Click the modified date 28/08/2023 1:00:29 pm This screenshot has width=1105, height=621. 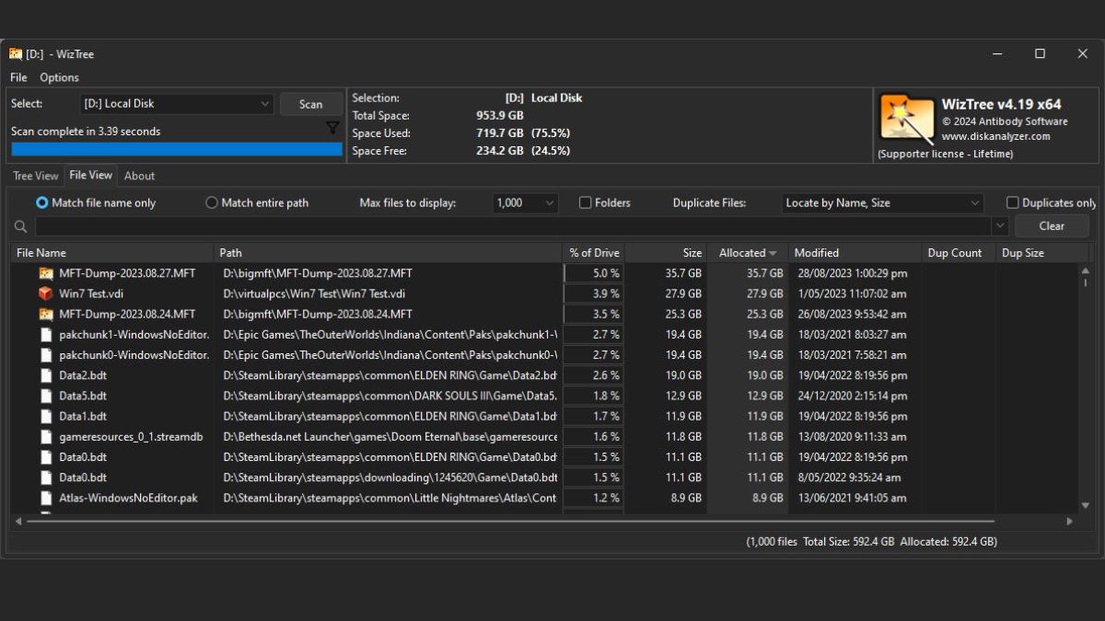pyautogui.click(x=853, y=273)
